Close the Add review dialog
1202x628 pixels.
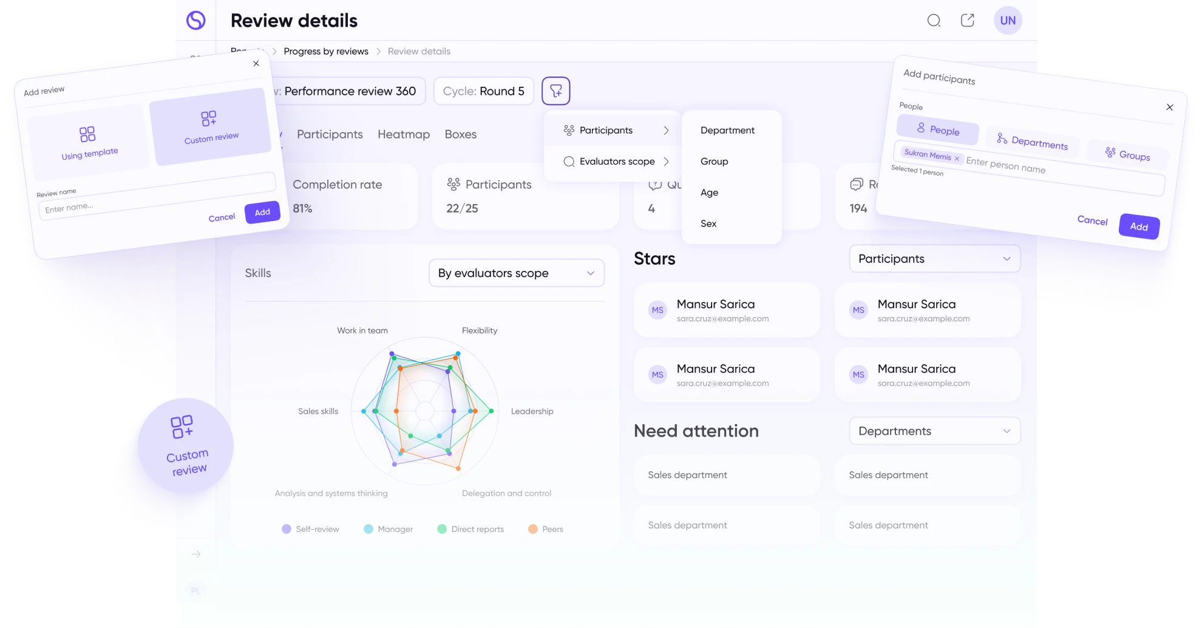pos(256,63)
